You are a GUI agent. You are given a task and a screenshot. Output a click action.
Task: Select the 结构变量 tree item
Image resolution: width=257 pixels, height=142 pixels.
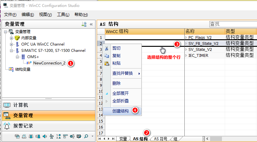(23, 69)
